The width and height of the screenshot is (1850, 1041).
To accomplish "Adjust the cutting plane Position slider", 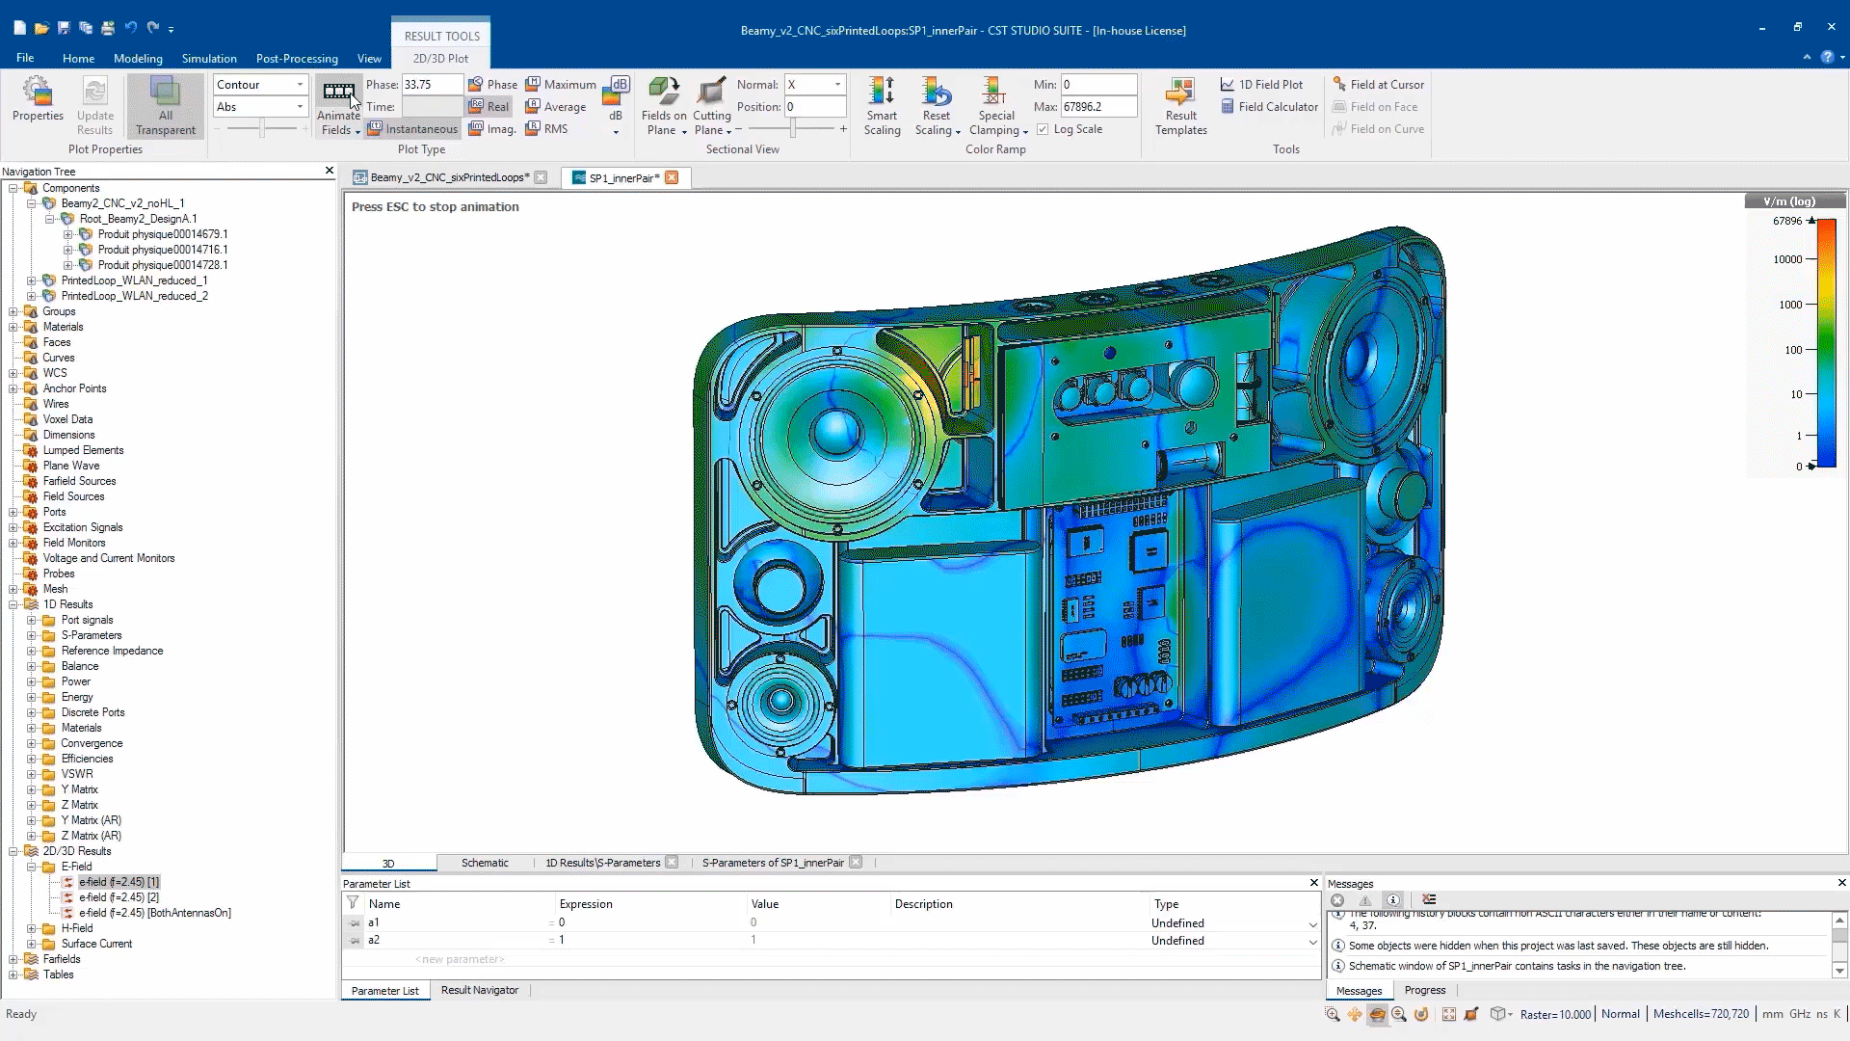I will 793,129.
